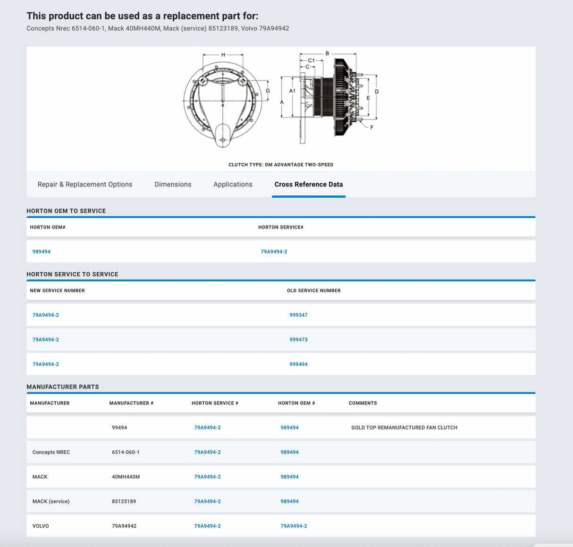
Task: Open Horton Service# 79A9494-2 in OEM to Service table
Action: coord(274,252)
